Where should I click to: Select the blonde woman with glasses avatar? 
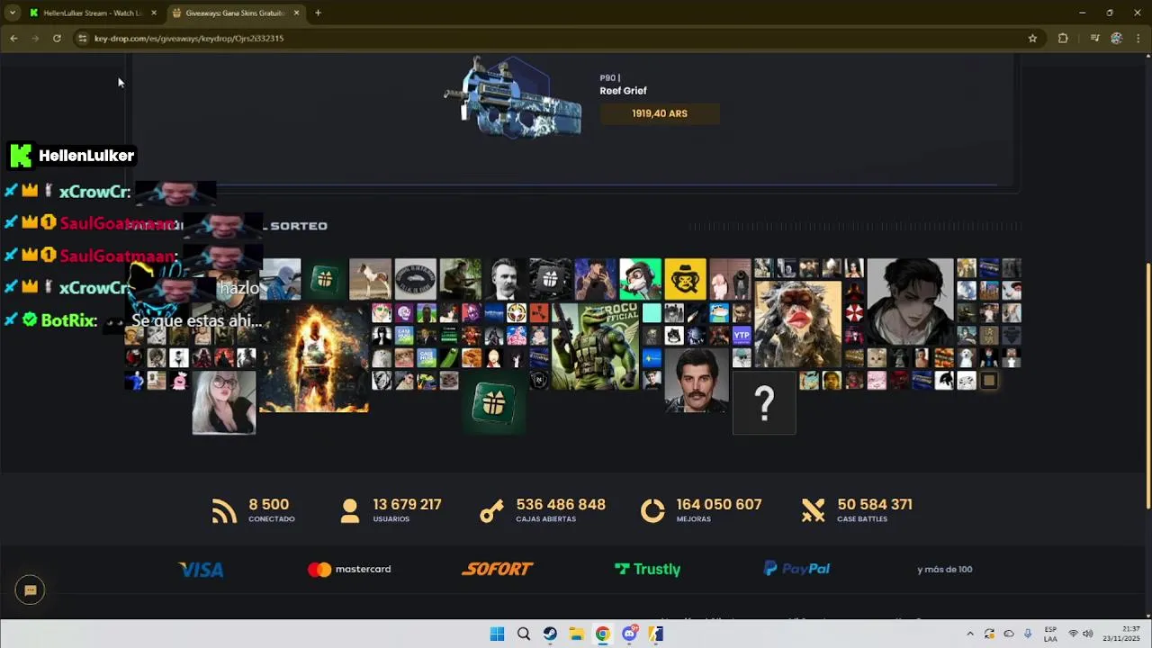[224, 402]
